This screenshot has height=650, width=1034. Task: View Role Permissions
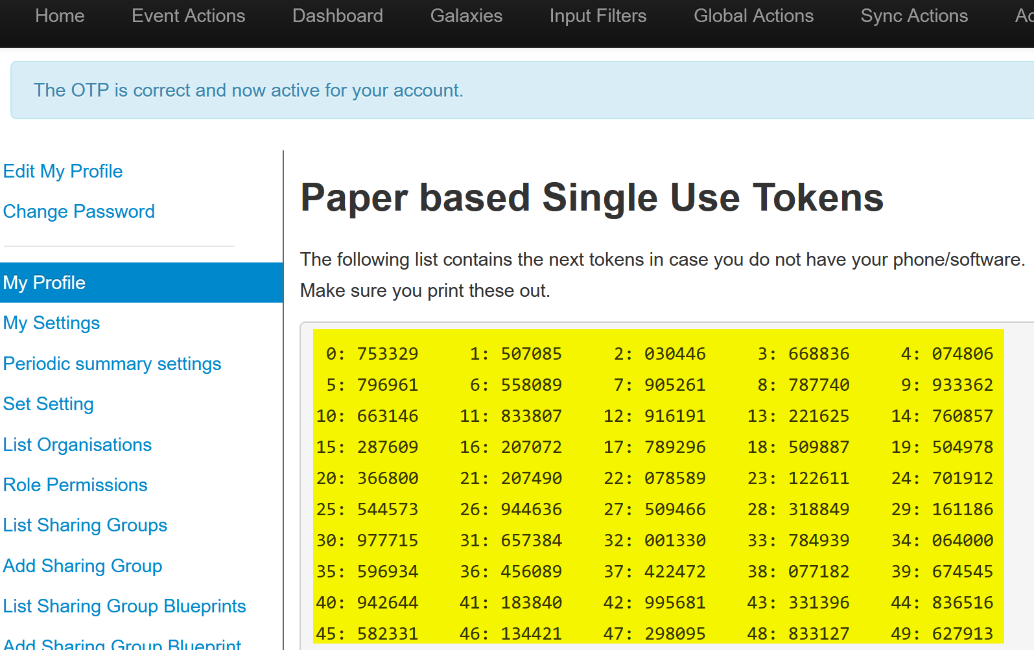[75, 485]
